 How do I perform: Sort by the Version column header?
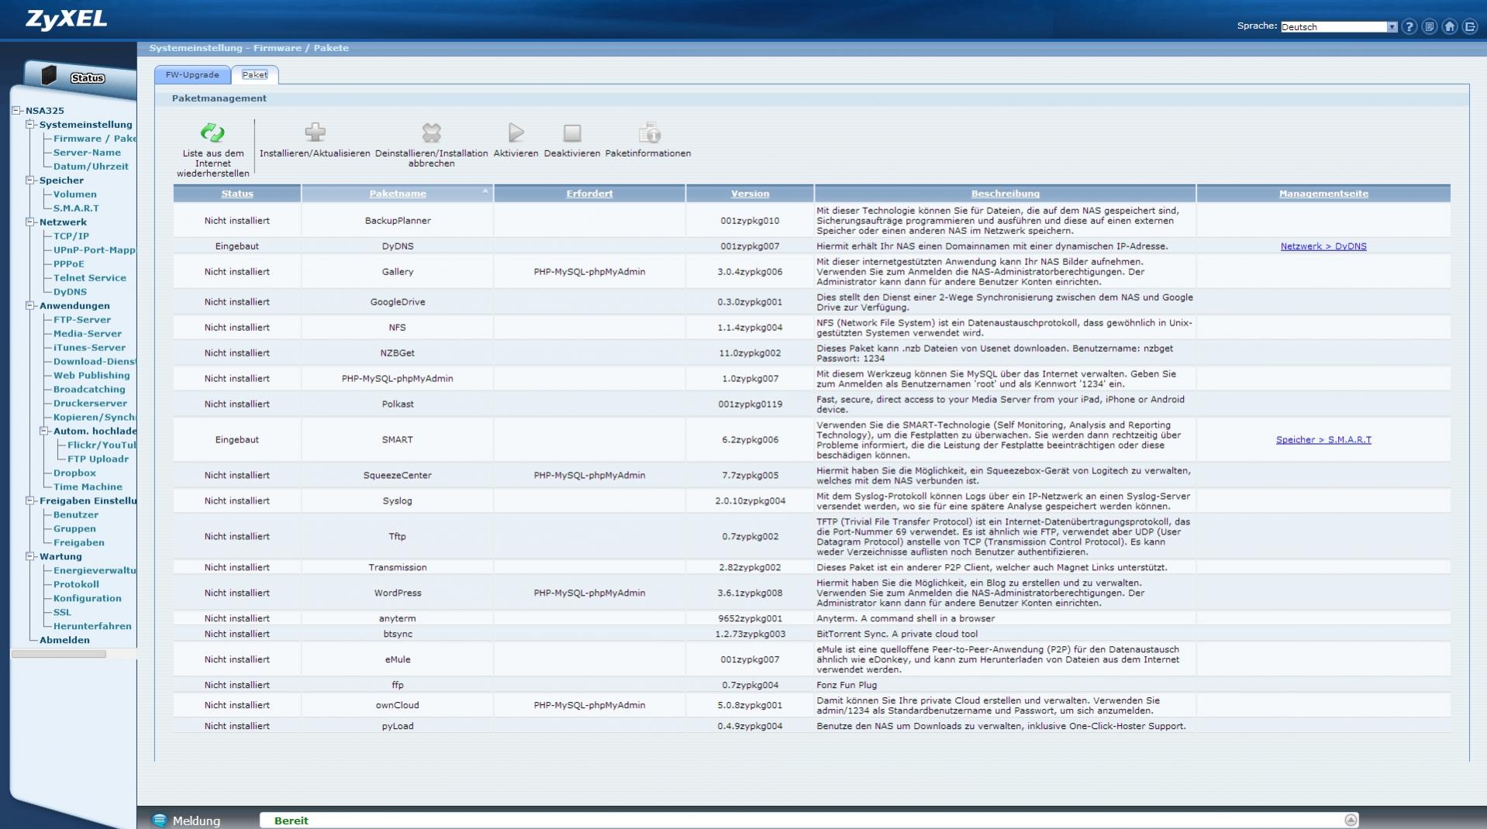tap(750, 194)
